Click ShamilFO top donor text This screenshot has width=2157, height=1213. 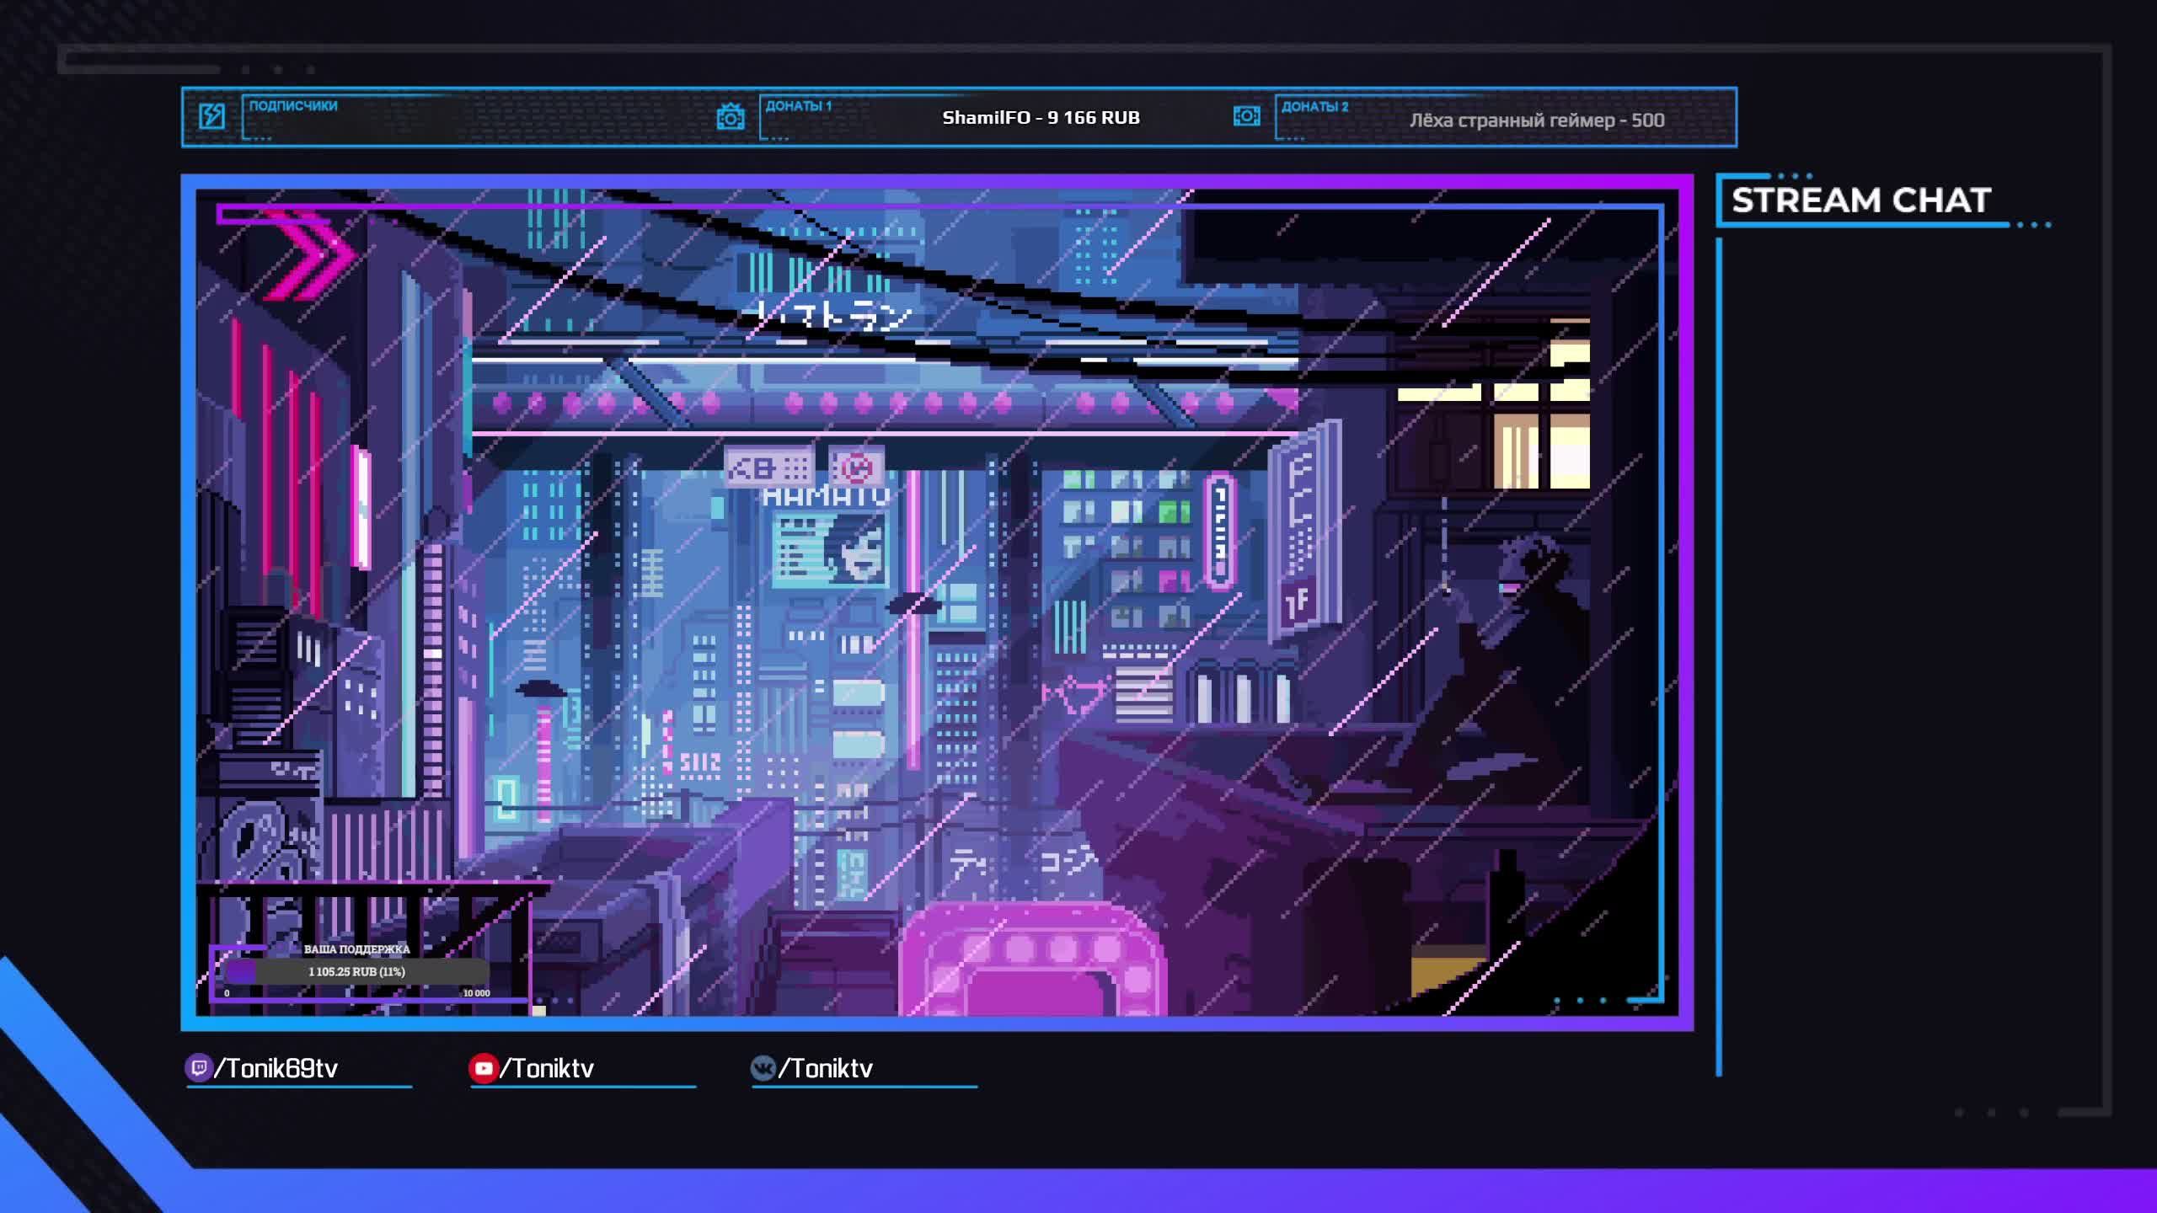(x=1041, y=118)
